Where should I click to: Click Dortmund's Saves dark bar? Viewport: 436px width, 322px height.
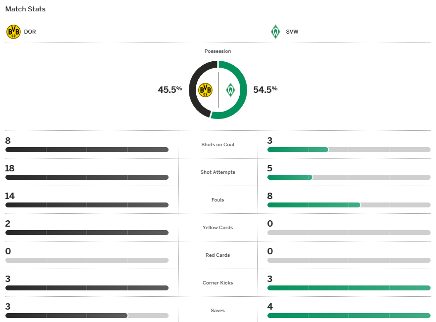pos(66,316)
